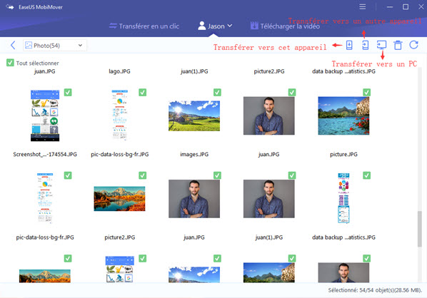
Task: Uncheck the Tout sélectionner checkbox
Action: tap(10, 63)
